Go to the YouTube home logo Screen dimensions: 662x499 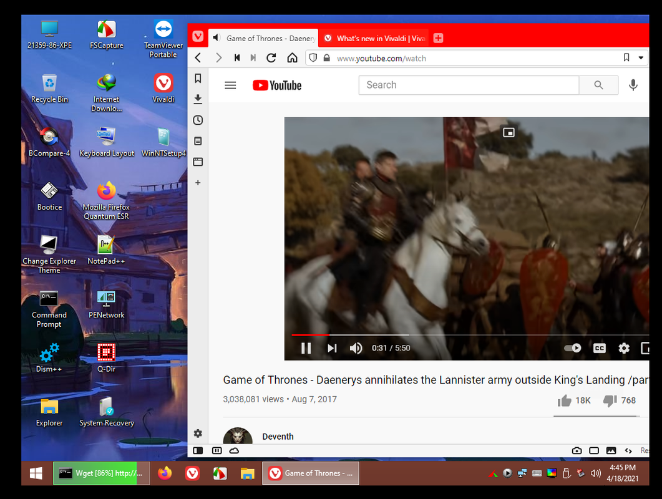277,85
